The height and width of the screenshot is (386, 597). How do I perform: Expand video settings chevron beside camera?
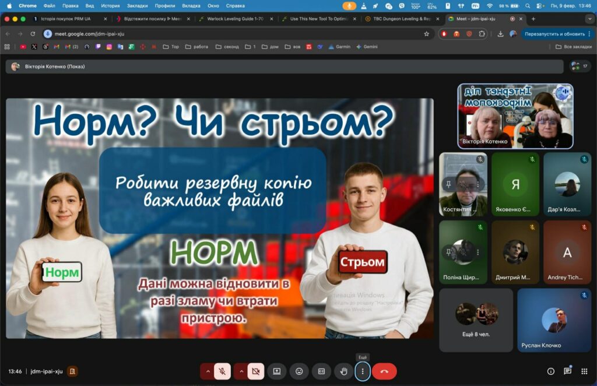click(241, 371)
